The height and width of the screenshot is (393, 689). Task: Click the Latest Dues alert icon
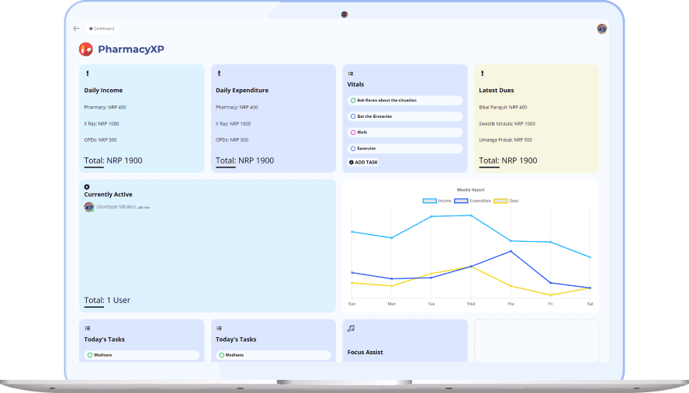[482, 74]
